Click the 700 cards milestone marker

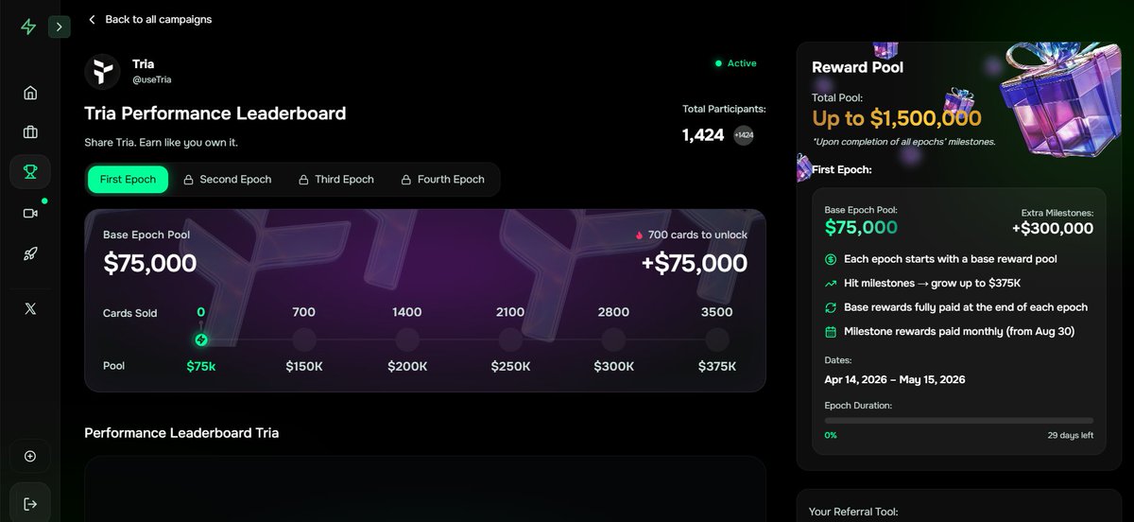(x=304, y=339)
